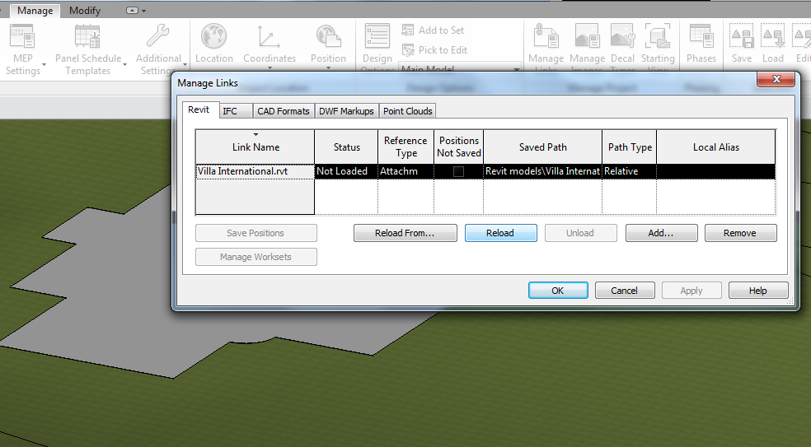Expand the Main Model design option dropdown
The width and height of the screenshot is (811, 447).
click(517, 70)
